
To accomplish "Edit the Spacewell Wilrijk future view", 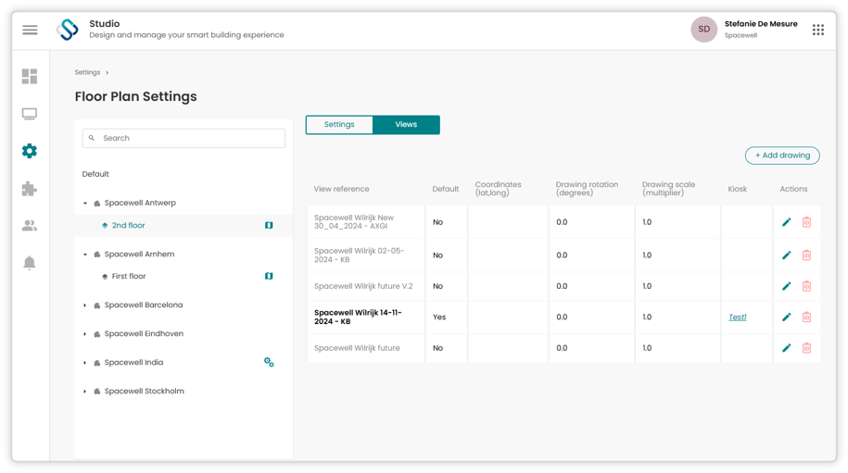I will point(786,348).
